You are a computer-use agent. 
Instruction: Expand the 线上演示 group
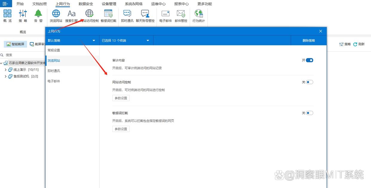pos(6,70)
